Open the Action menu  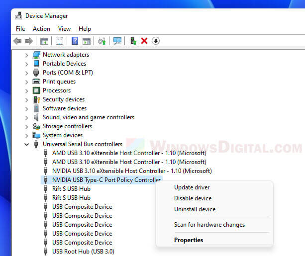point(41,29)
